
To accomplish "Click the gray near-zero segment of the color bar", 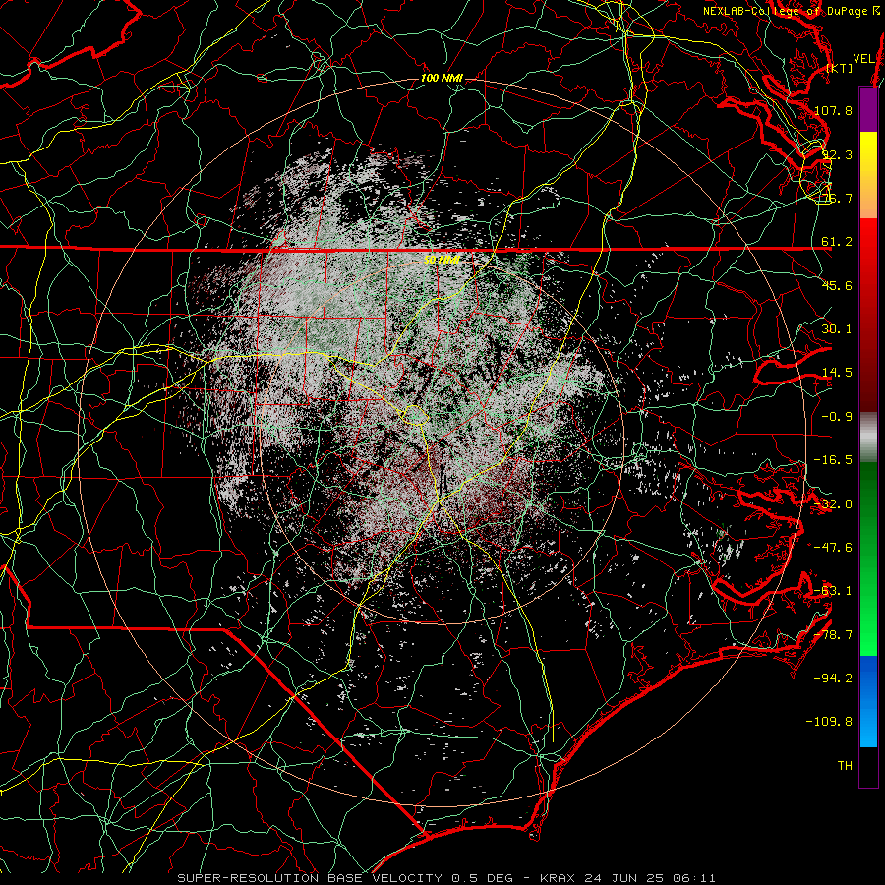I will click(x=868, y=438).
